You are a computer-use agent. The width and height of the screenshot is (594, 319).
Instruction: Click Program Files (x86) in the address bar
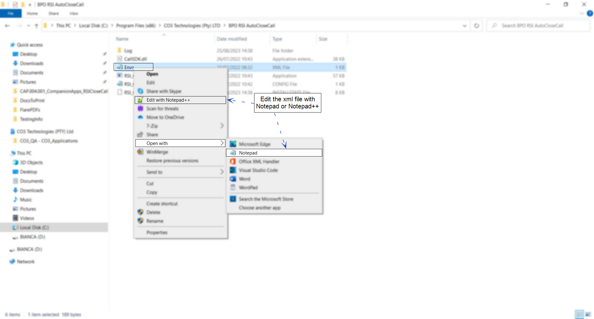[x=136, y=25]
